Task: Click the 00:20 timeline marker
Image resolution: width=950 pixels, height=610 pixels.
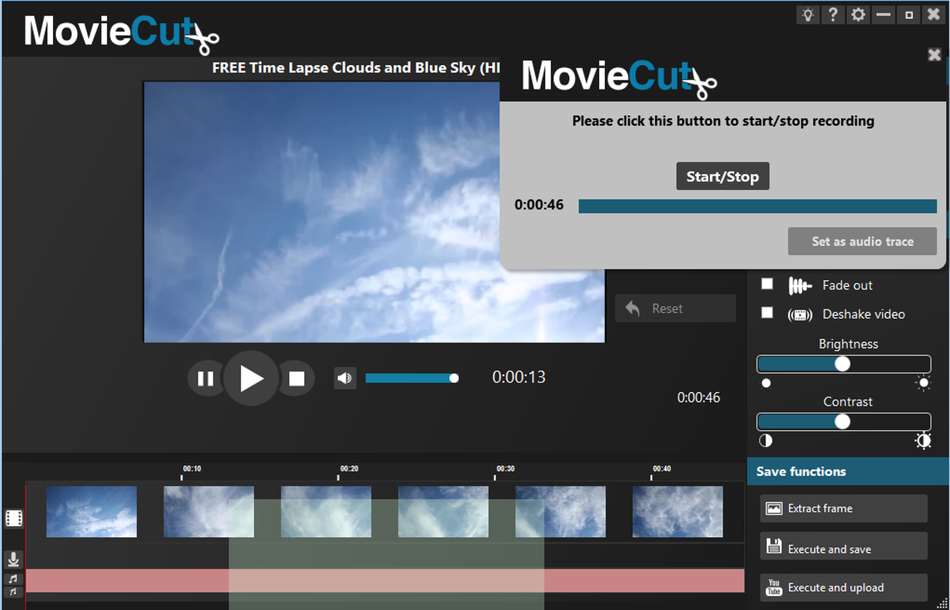Action: click(349, 469)
